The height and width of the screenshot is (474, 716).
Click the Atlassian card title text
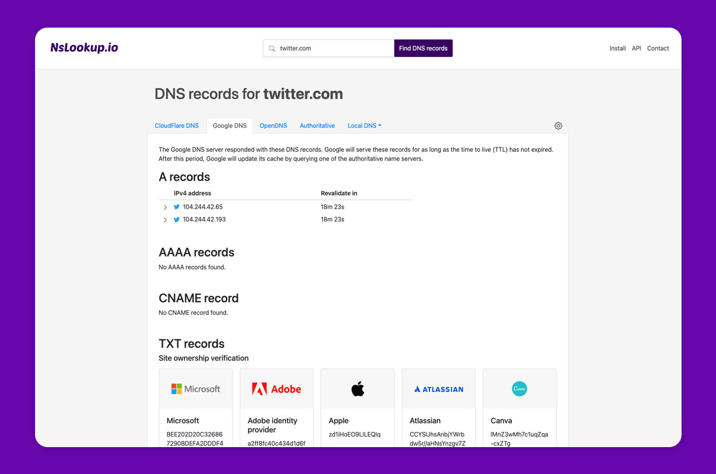pyautogui.click(x=425, y=421)
